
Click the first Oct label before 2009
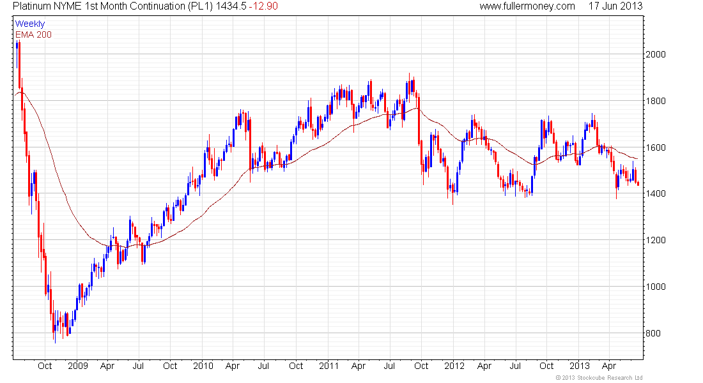tap(45, 366)
